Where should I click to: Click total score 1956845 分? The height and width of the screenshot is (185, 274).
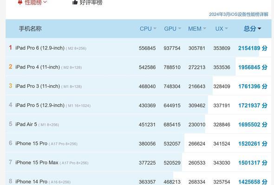click(x=253, y=67)
